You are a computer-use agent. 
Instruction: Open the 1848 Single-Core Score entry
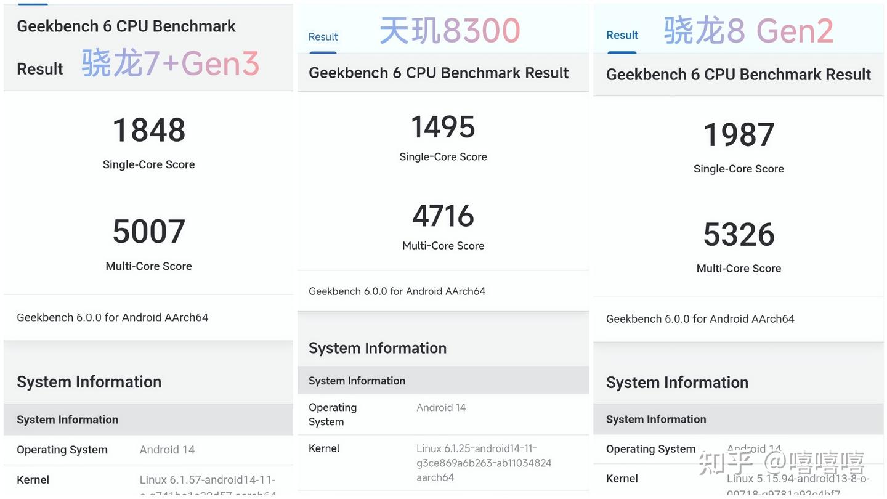point(148,129)
